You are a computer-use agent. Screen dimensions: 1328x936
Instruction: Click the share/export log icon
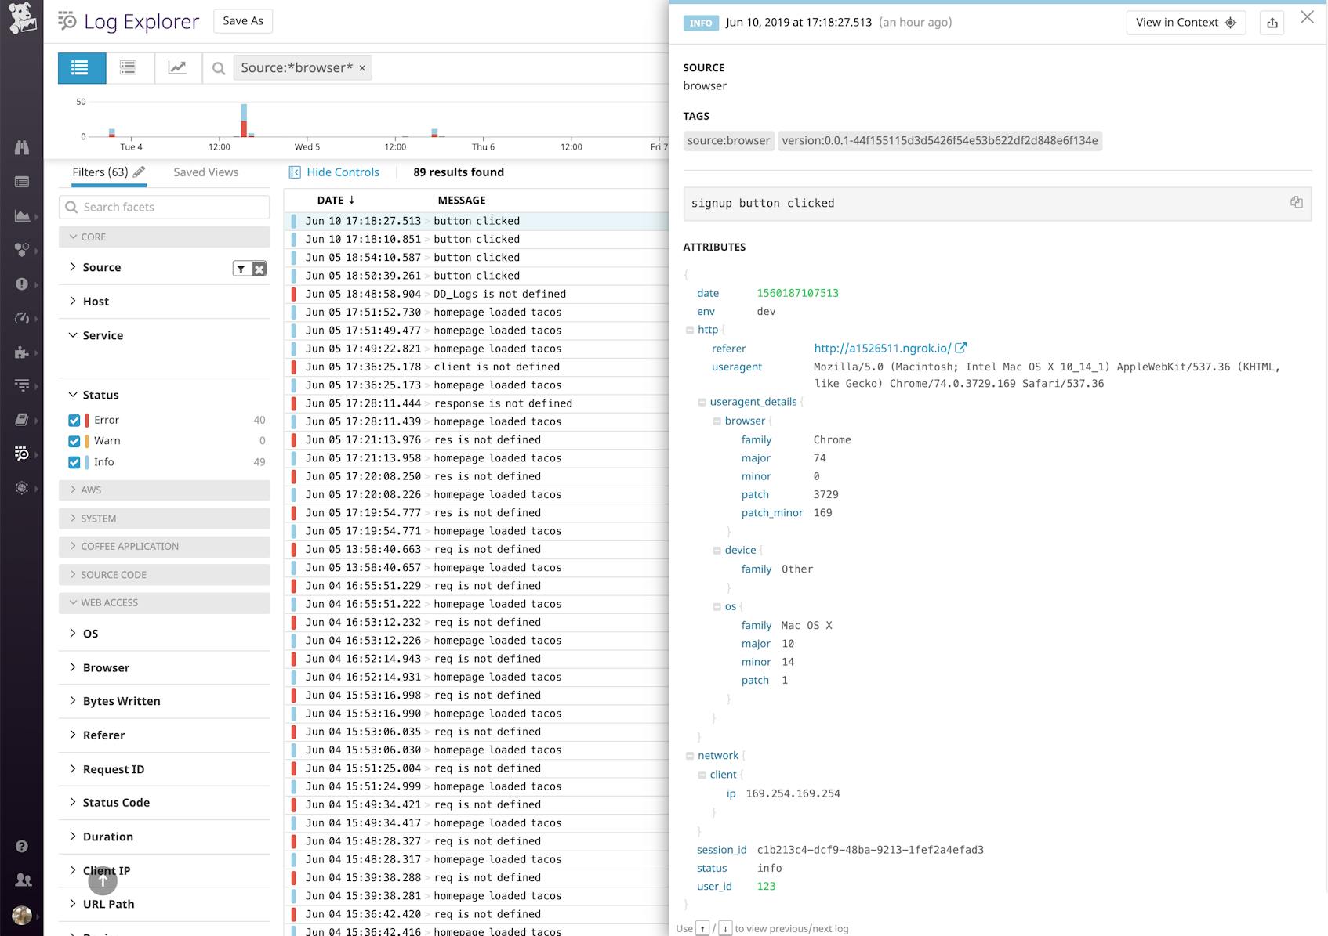pos(1272,23)
